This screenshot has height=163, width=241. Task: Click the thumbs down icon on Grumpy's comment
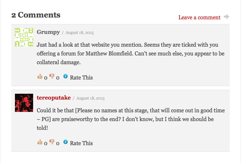(52, 76)
